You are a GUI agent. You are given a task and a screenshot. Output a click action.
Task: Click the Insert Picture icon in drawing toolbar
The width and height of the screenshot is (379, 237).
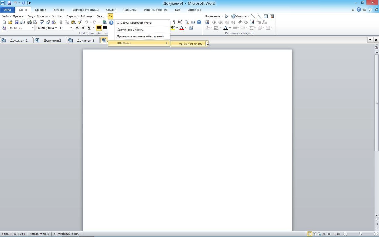[207, 22]
